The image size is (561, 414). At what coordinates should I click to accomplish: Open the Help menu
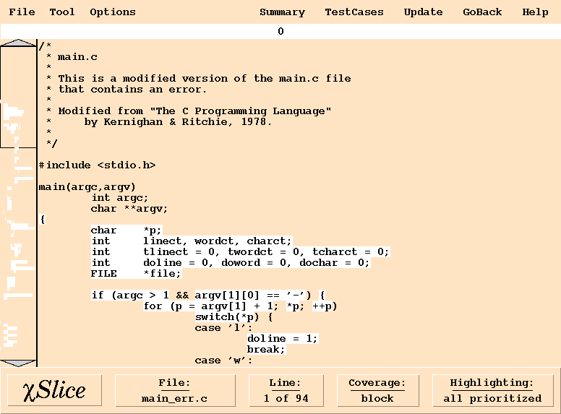(x=535, y=12)
